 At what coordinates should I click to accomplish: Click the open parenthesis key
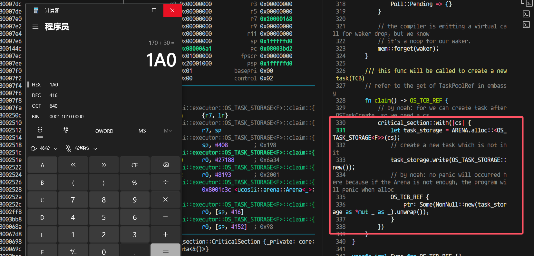[73, 182]
